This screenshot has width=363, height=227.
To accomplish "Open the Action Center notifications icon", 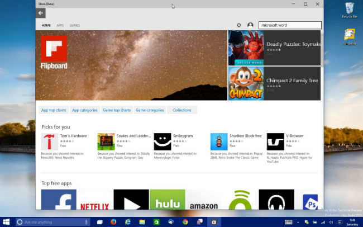I will [340, 222].
